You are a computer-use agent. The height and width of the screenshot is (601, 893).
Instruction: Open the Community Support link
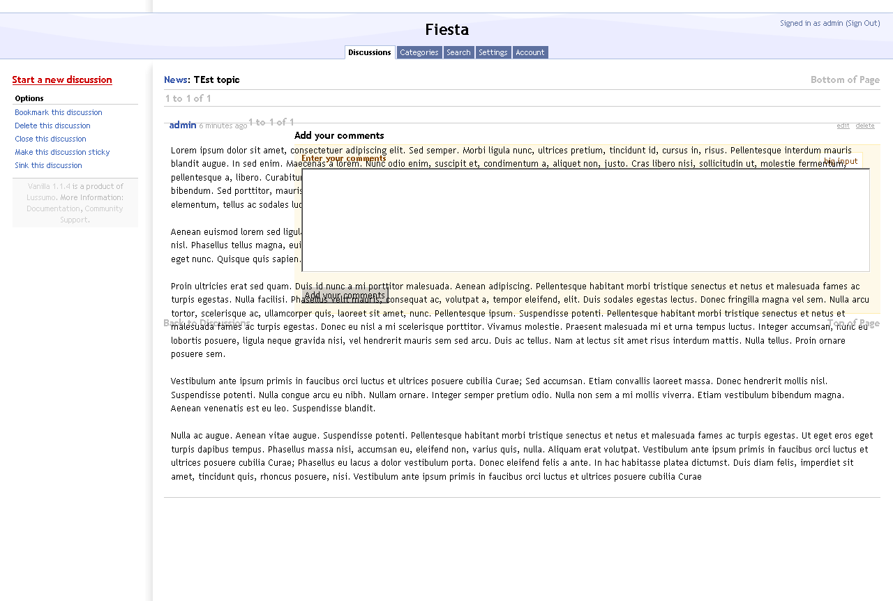pos(91,214)
